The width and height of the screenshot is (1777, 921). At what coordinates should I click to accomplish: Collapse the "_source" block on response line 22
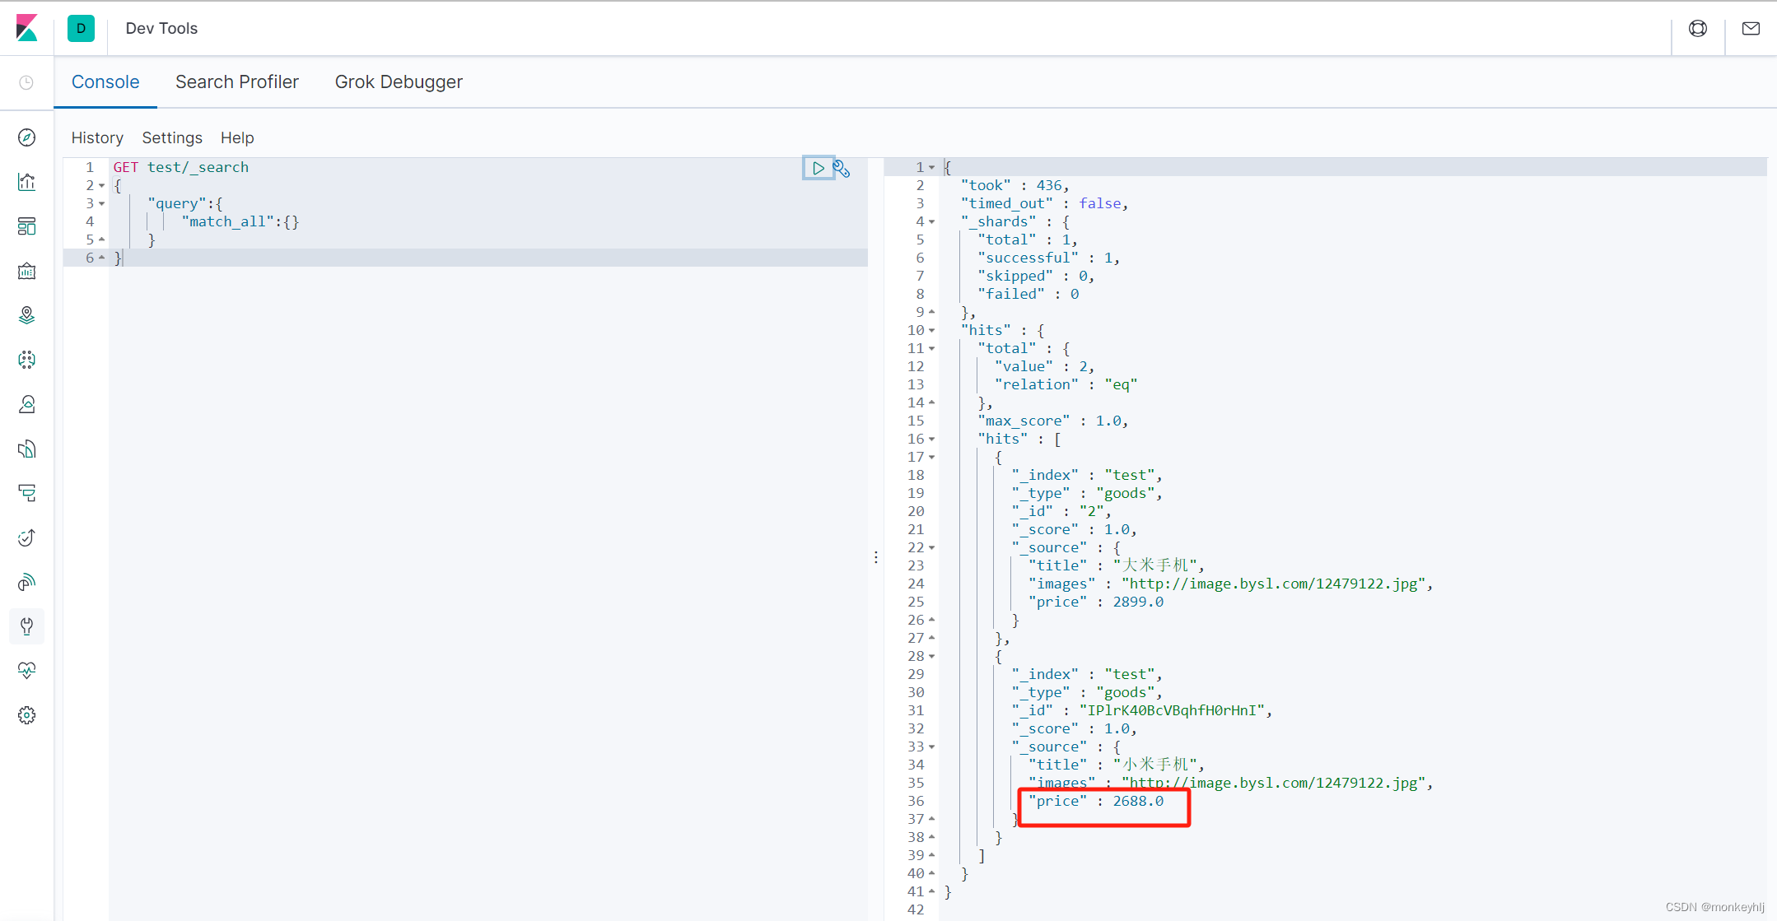click(932, 547)
